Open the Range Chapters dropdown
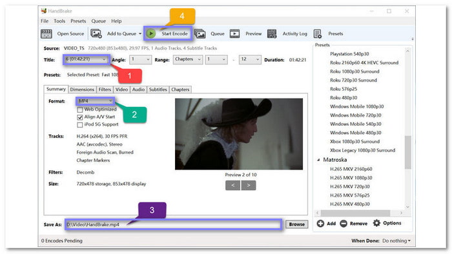The image size is (452, 254). (x=188, y=59)
